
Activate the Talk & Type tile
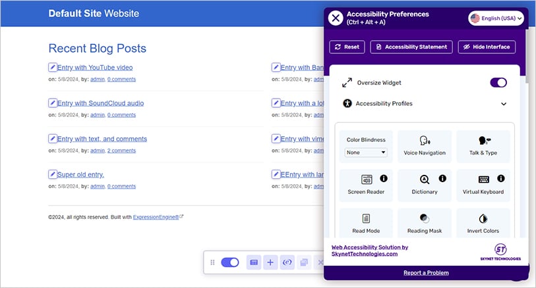tap(483, 146)
